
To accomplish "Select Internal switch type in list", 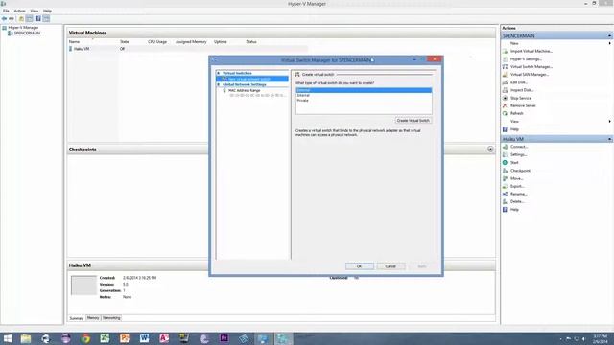I will coord(364,96).
